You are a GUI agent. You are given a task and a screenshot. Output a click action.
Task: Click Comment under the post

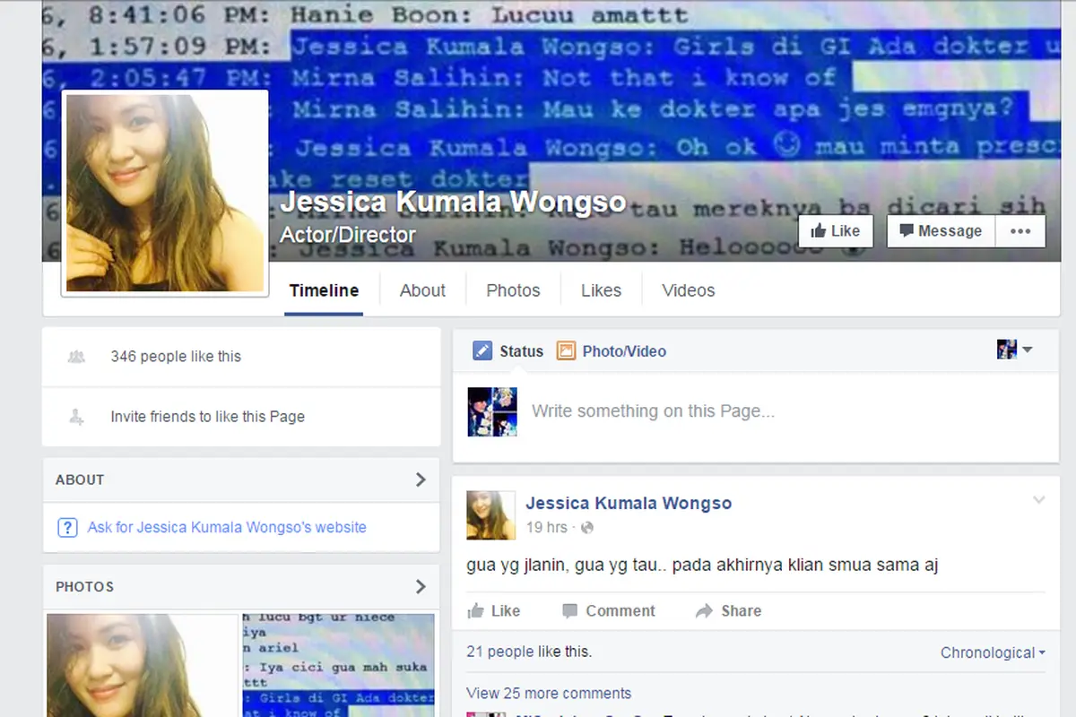click(609, 610)
